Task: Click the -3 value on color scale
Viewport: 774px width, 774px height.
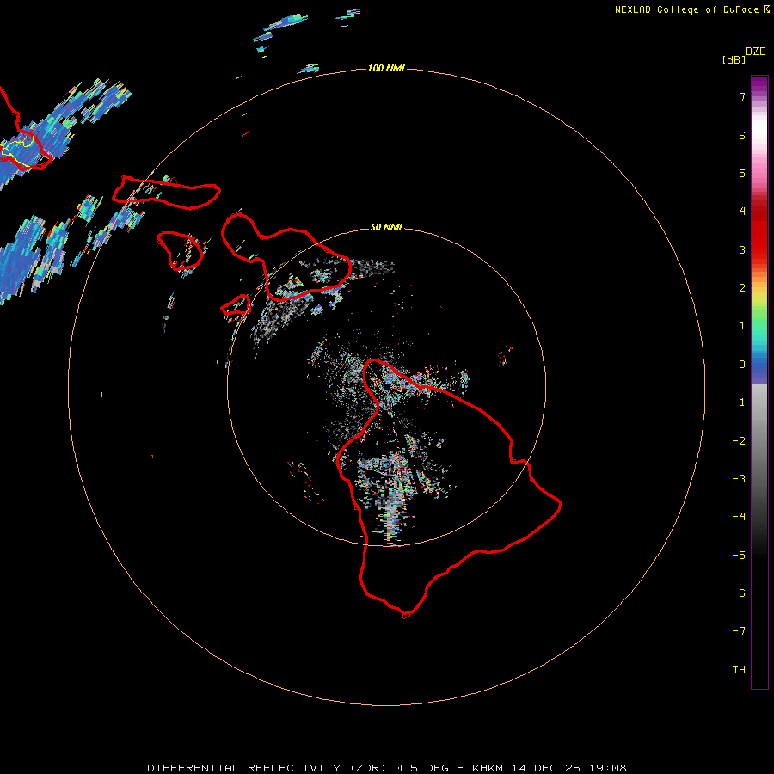Action: click(739, 479)
